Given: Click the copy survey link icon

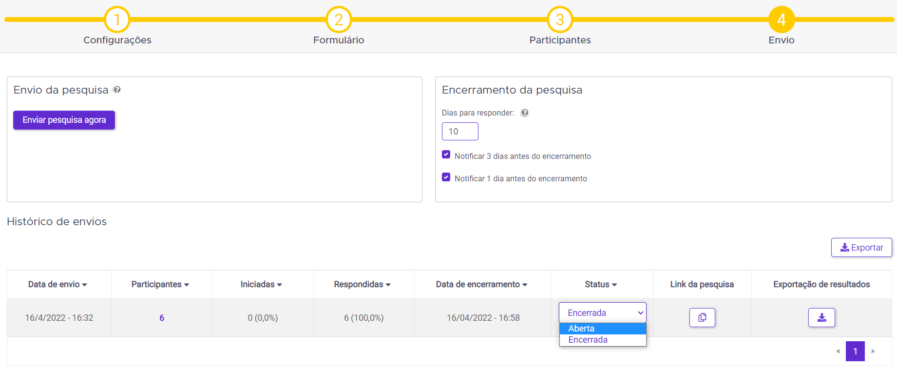Looking at the screenshot, I should click(702, 318).
